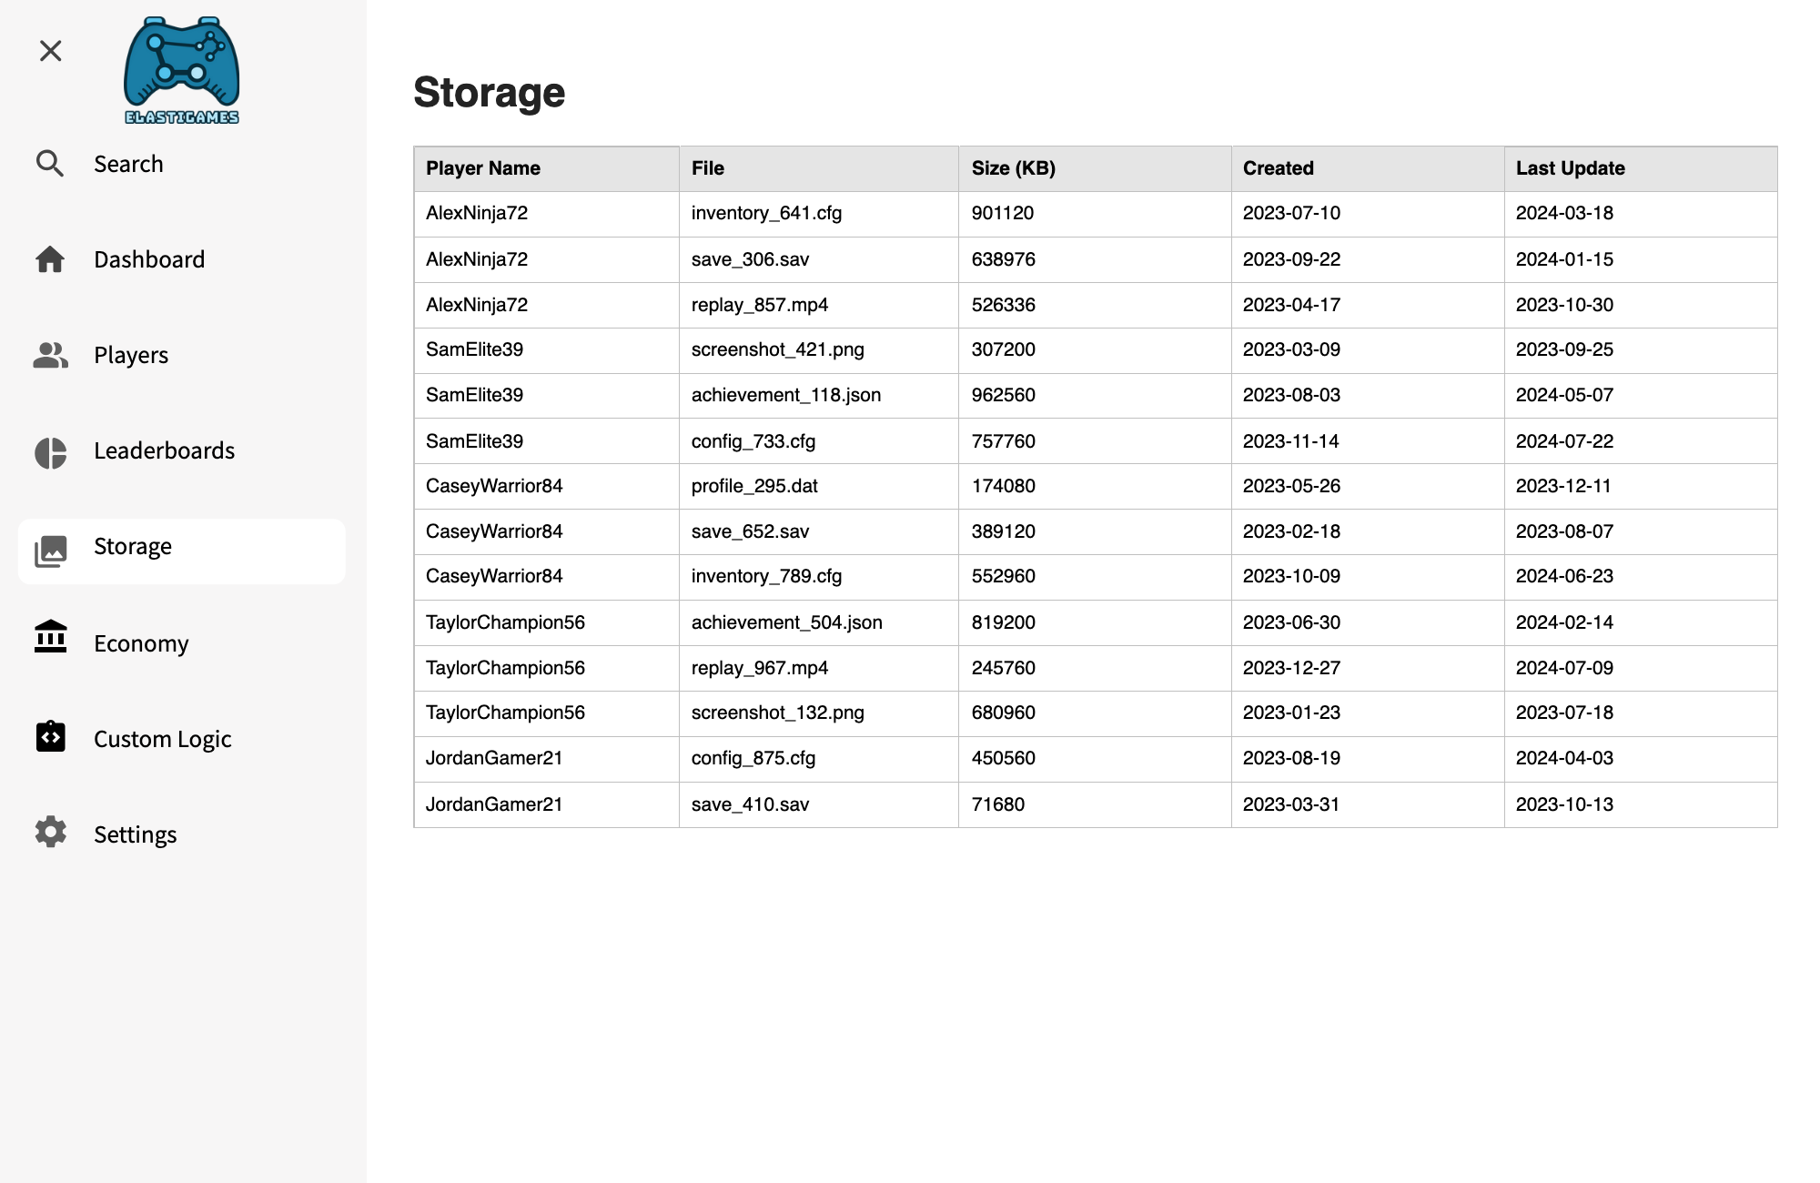
Task: Click the Search magnifier icon
Action: [x=50, y=164]
